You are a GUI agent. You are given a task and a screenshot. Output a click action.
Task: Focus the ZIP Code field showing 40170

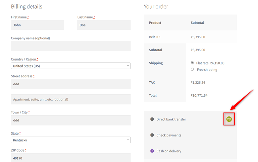tap(71, 158)
